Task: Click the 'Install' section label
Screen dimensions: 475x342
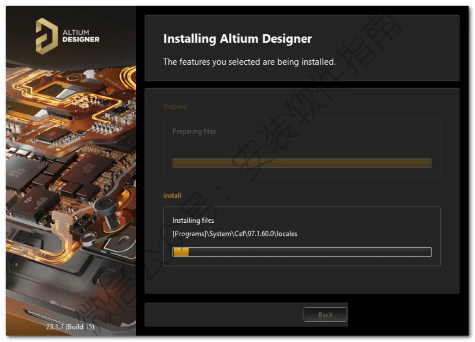Action: click(172, 195)
